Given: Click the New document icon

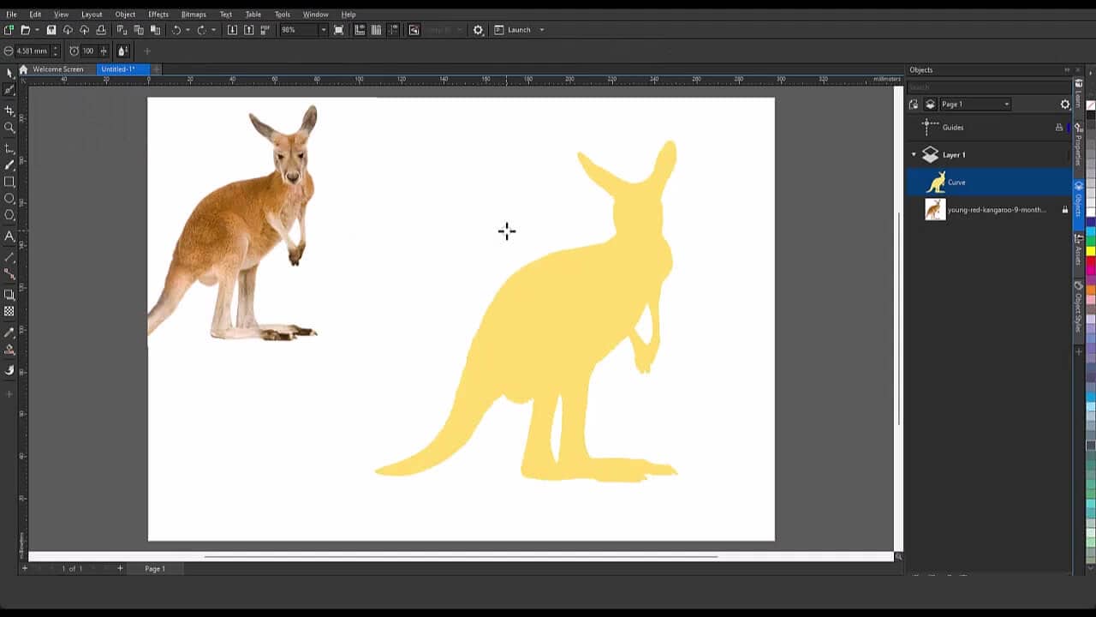Looking at the screenshot, I should tap(9, 30).
